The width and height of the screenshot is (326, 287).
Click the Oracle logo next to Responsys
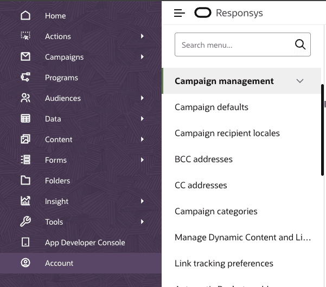pyautogui.click(x=203, y=12)
